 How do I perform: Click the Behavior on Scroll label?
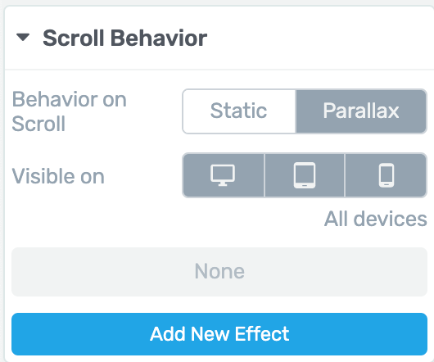pos(70,111)
